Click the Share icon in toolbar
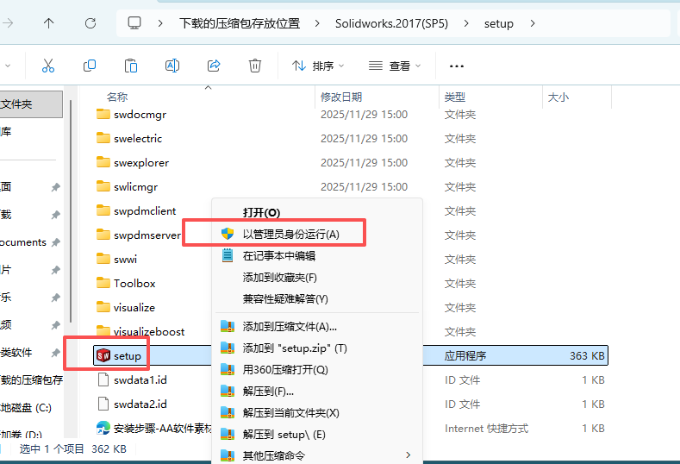Screen dimensions: 680x464 coord(214,66)
